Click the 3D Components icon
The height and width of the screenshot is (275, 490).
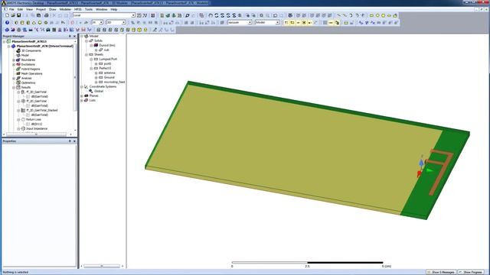point(18,50)
